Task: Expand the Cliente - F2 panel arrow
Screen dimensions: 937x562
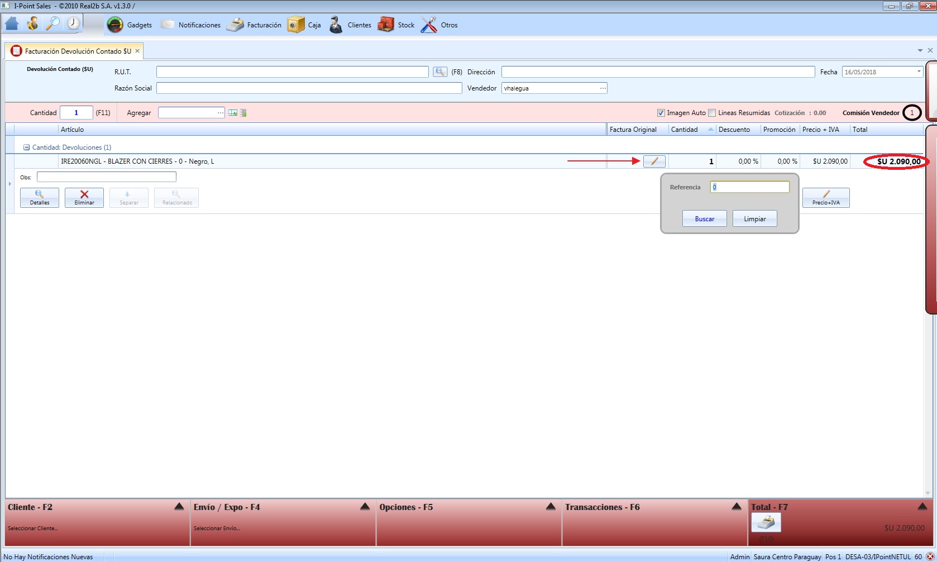Action: 179,507
